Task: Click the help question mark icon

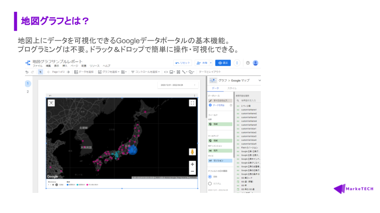Action: click(x=248, y=63)
